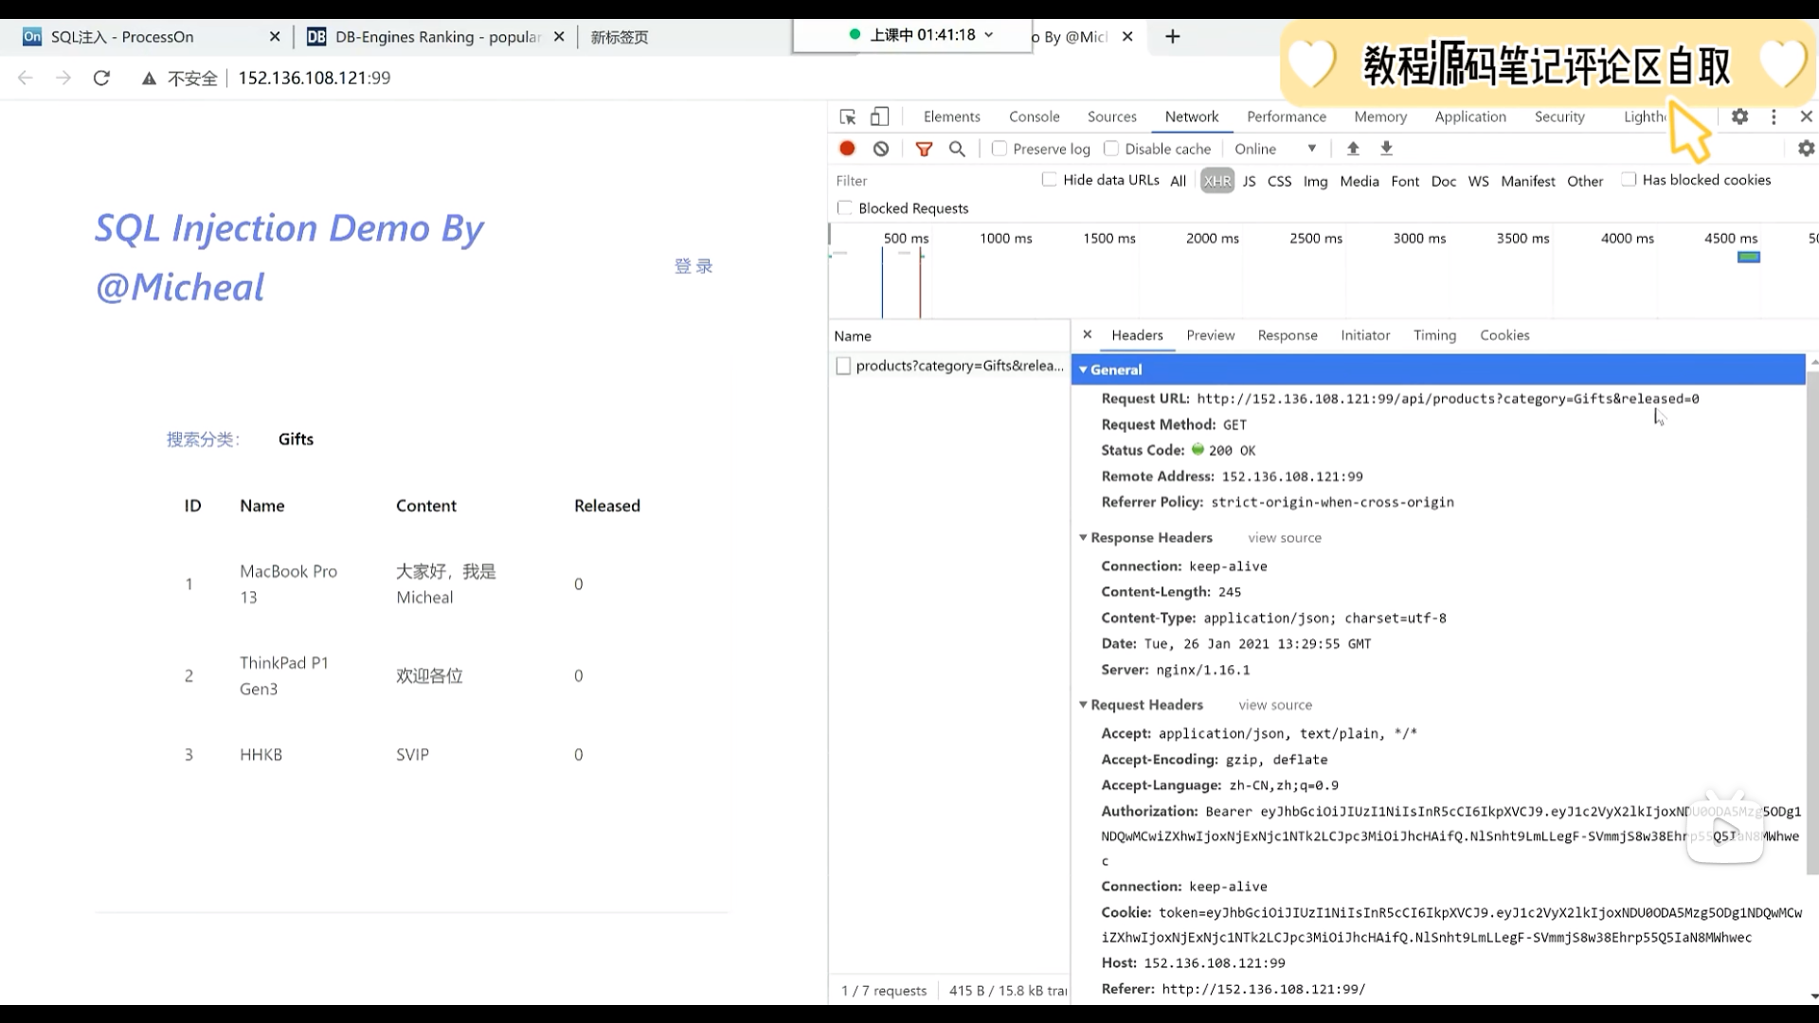Click the 登录 login link
Image resolution: width=1819 pixels, height=1023 pixels.
(x=693, y=266)
